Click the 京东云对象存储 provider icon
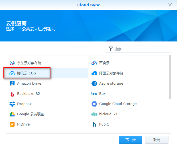The height and width of the screenshot is (146, 177). [12, 63]
